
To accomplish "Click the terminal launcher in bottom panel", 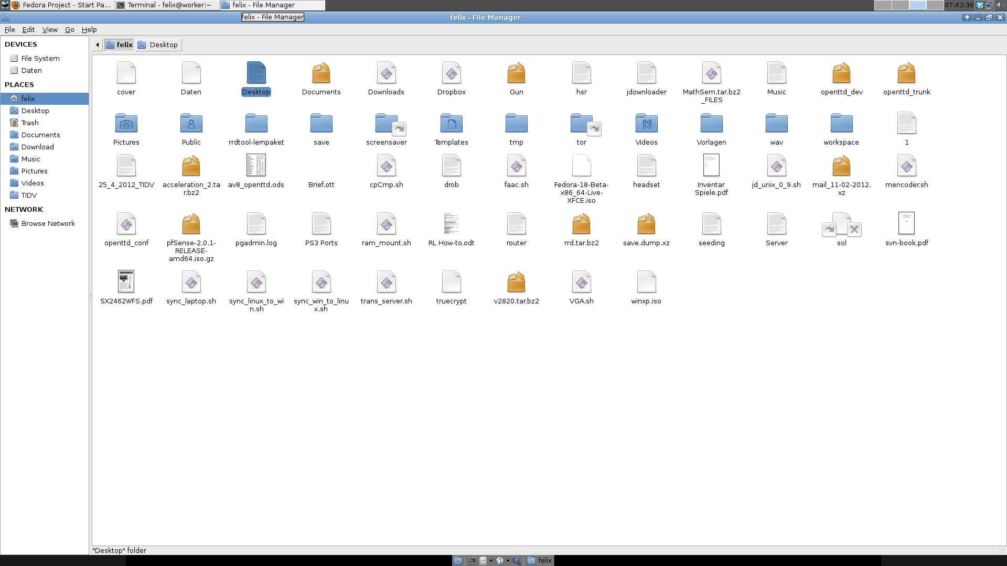I will pyautogui.click(x=473, y=561).
